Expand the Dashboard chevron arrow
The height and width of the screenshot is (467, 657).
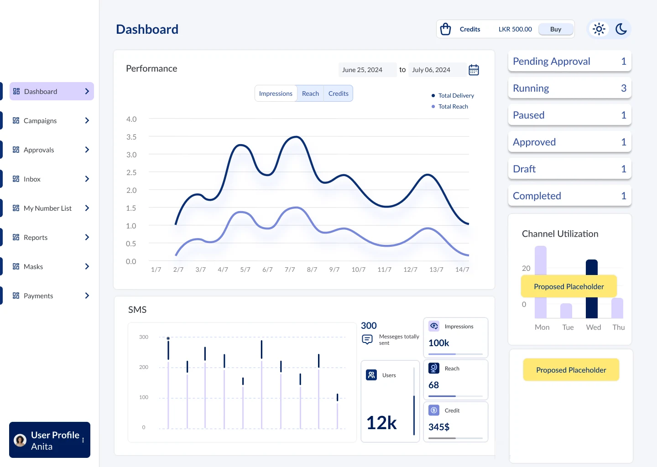click(x=87, y=91)
